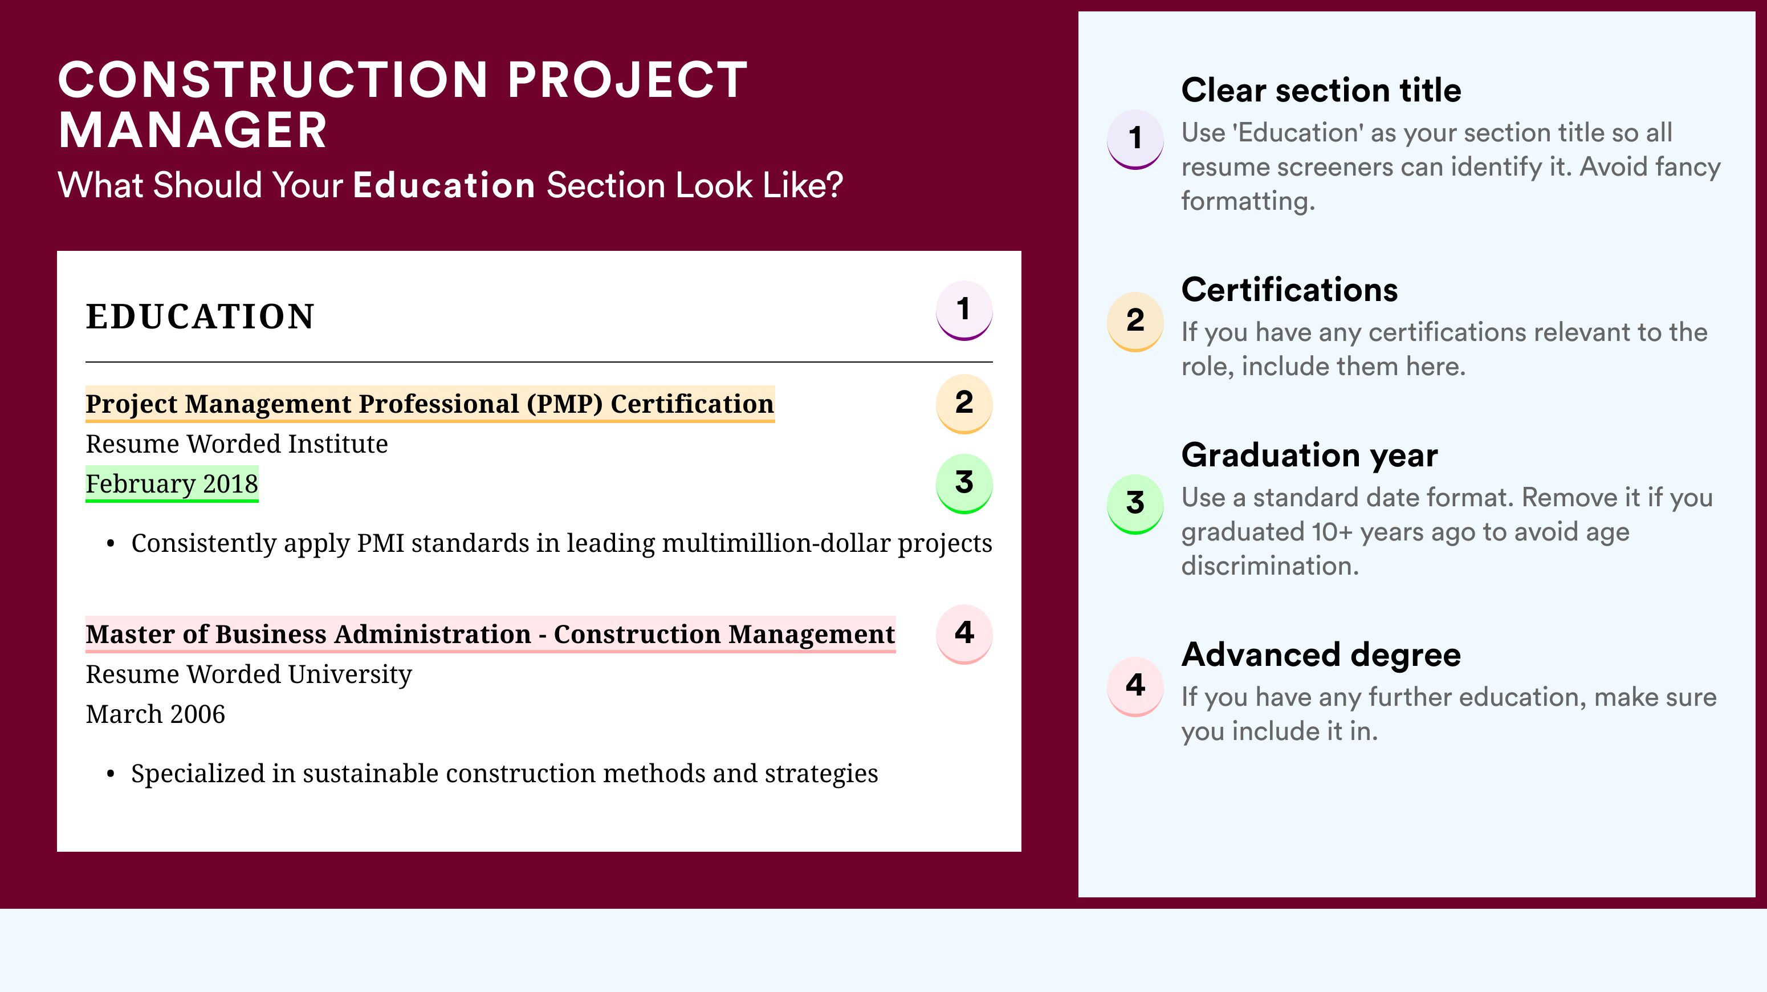The width and height of the screenshot is (1767, 992).
Task: Click the Graduation year heading
Action: pyautogui.click(x=1309, y=456)
